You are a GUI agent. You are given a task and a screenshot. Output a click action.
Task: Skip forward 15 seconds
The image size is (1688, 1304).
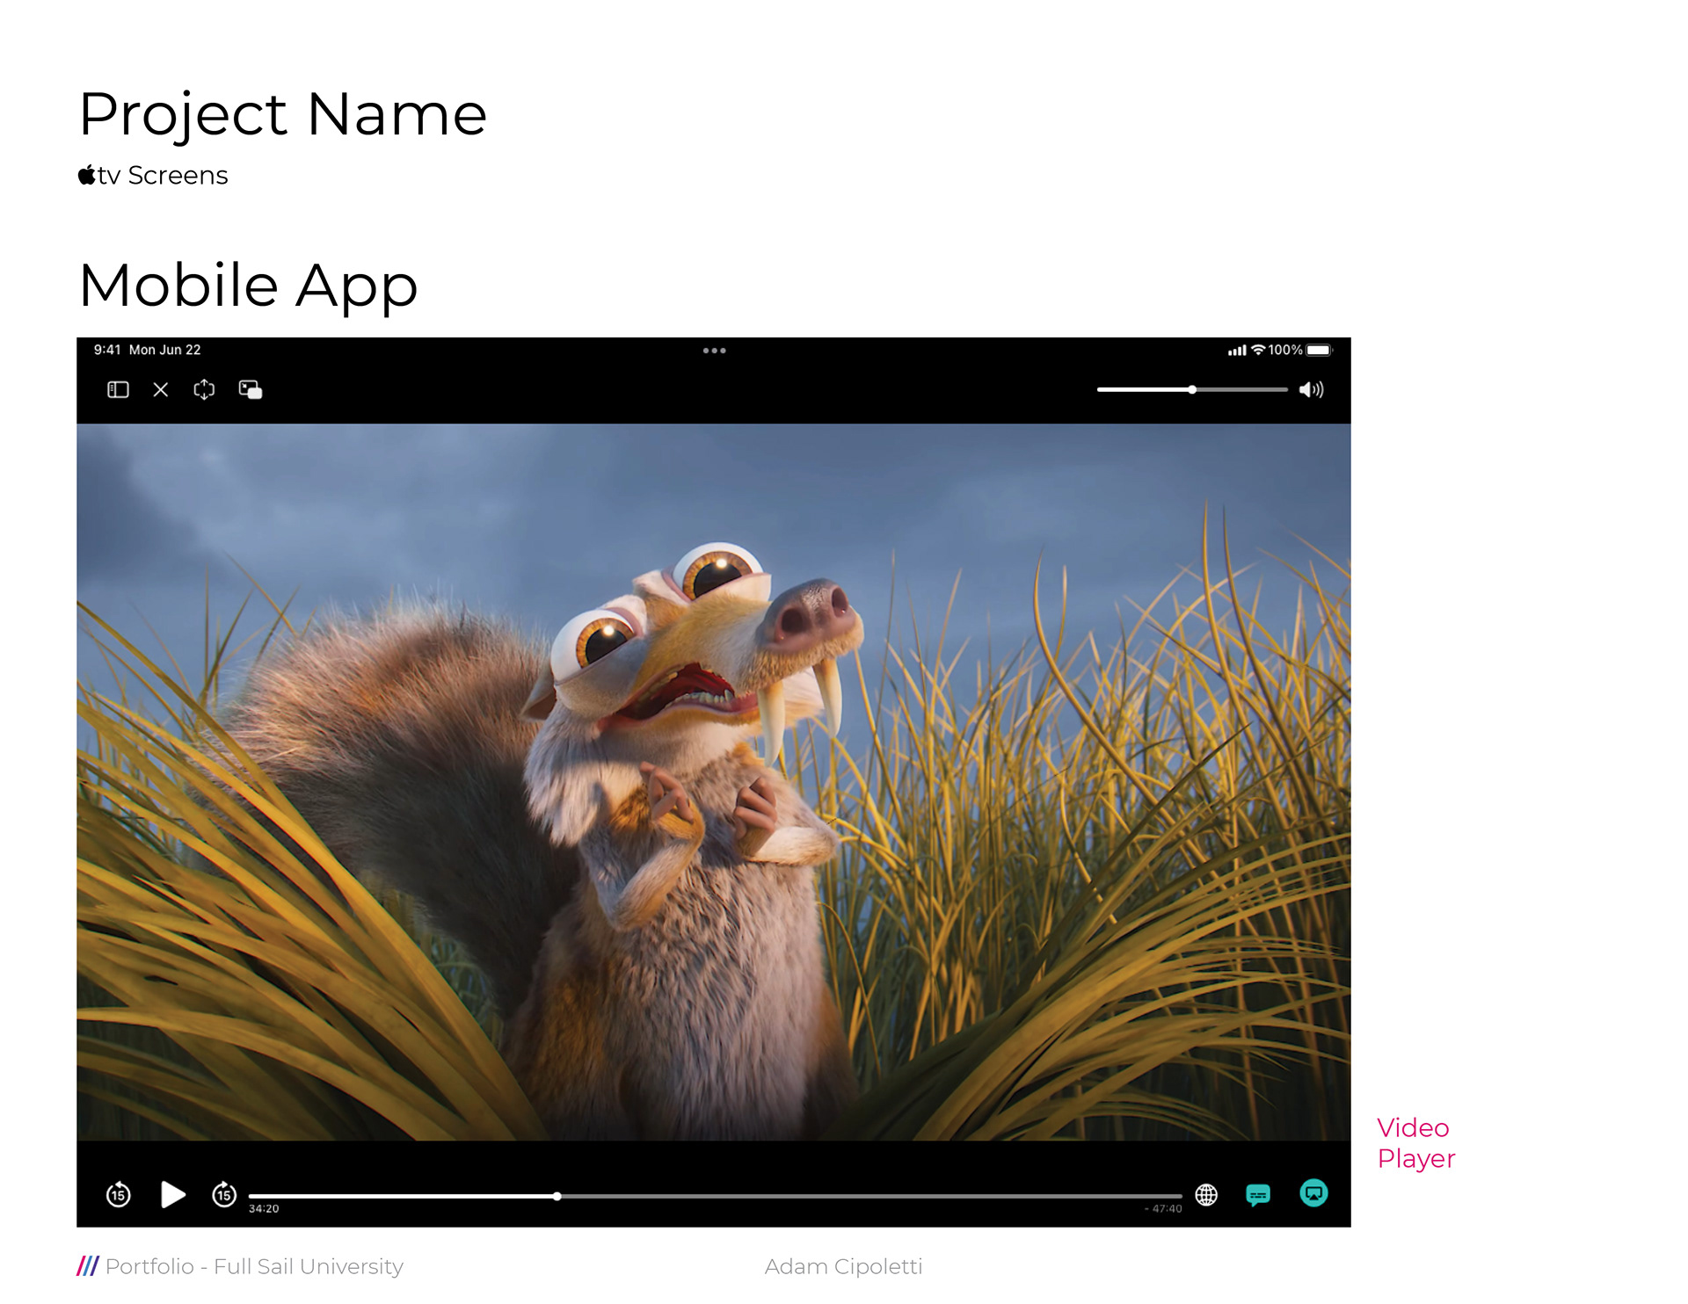click(x=224, y=1195)
